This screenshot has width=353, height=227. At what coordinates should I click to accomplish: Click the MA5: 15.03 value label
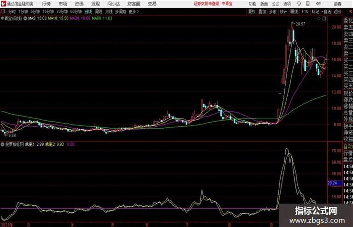37,18
